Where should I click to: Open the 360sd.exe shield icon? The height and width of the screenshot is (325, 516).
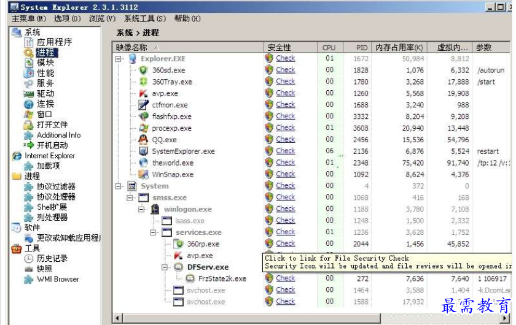click(x=143, y=70)
